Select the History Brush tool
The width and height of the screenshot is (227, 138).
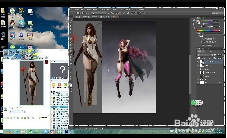point(71,48)
